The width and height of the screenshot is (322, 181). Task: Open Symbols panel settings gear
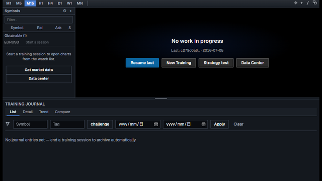(x=65, y=11)
